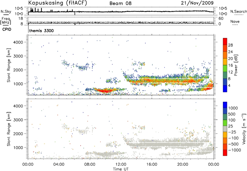The height and width of the screenshot is (171, 247).
Task: Click the strong power band at 16:00 UT near 1200 km
Action: (152, 81)
